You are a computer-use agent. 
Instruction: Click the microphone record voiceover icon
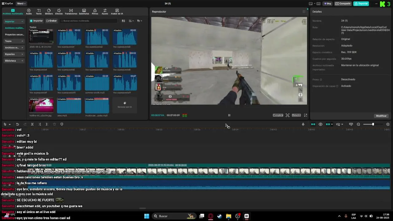[303, 124]
